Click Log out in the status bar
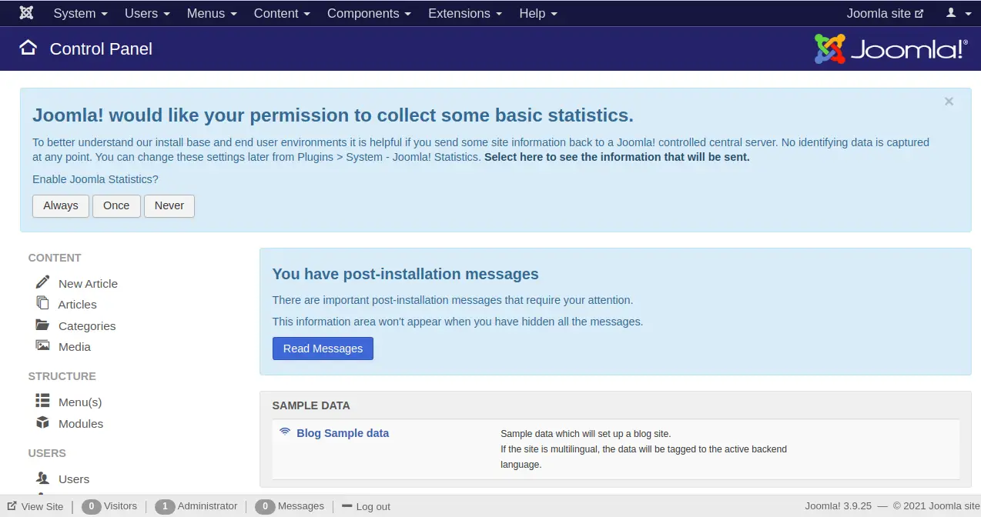981x517 pixels. click(x=373, y=506)
